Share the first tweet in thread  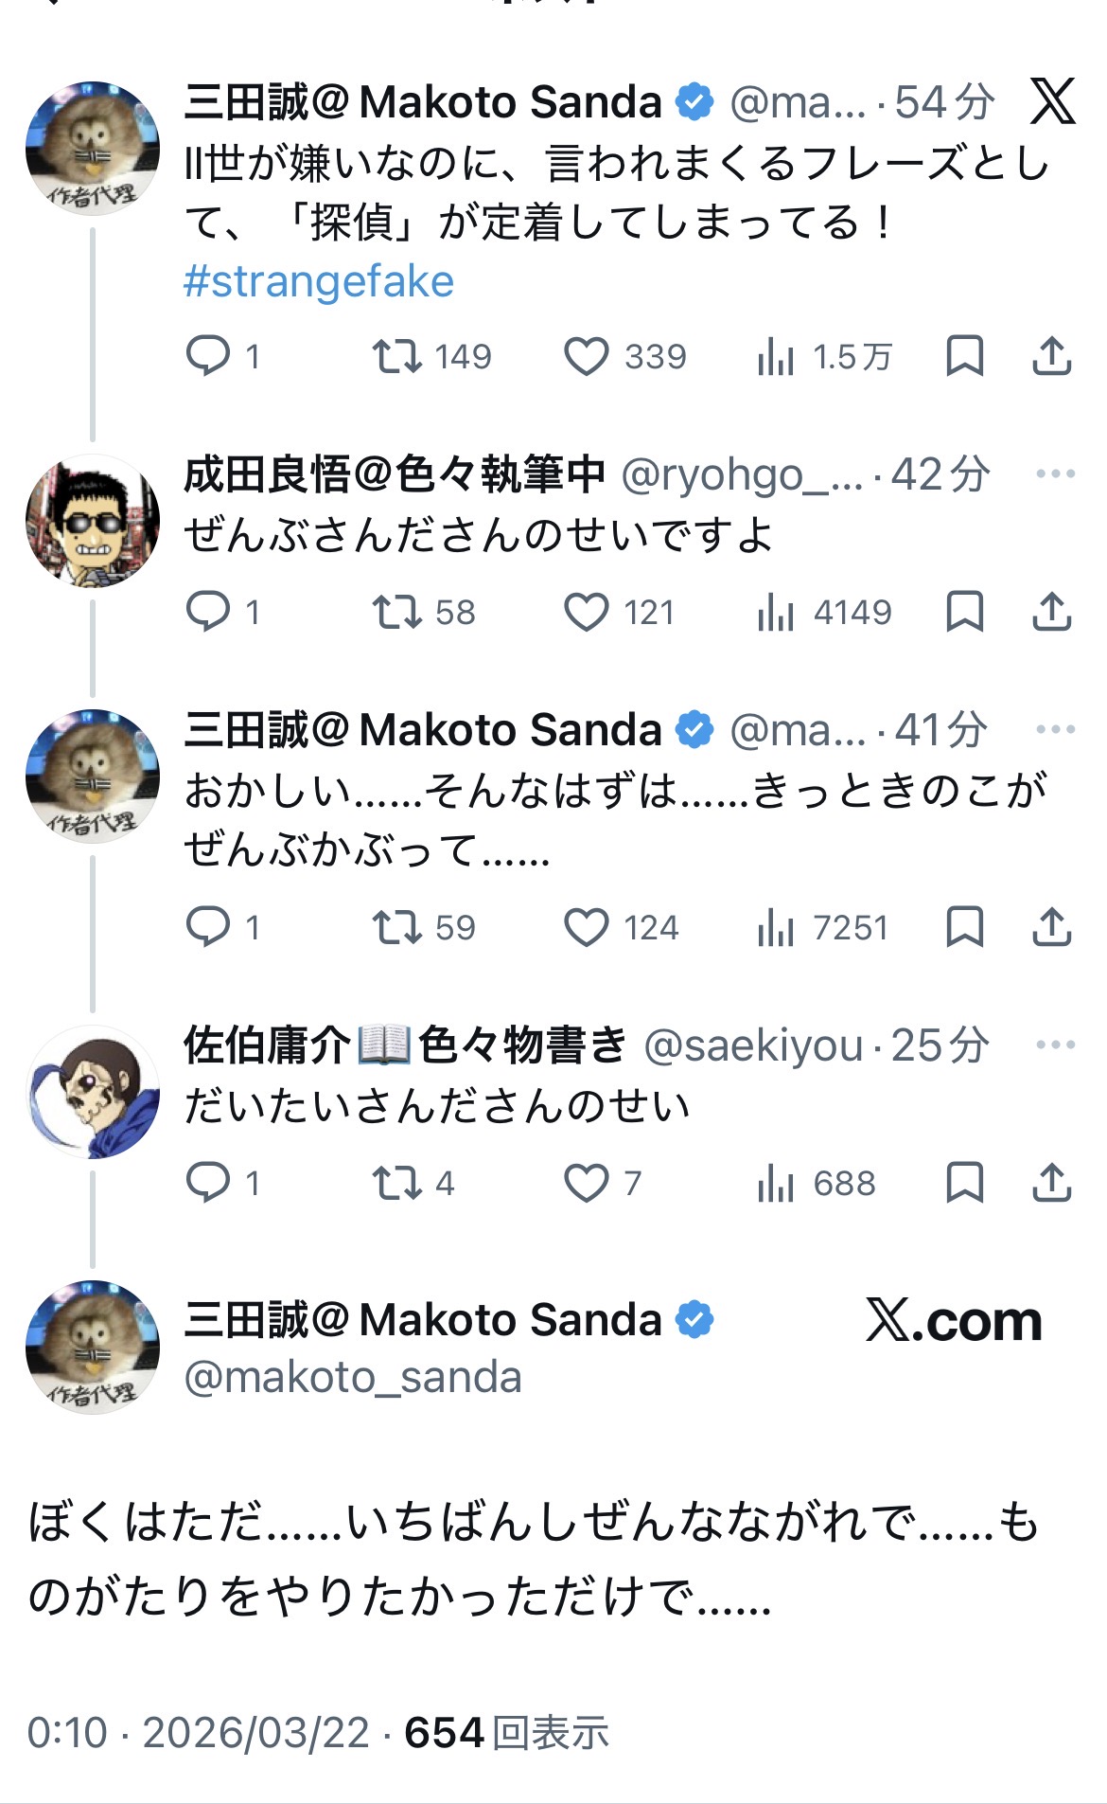tap(1051, 357)
